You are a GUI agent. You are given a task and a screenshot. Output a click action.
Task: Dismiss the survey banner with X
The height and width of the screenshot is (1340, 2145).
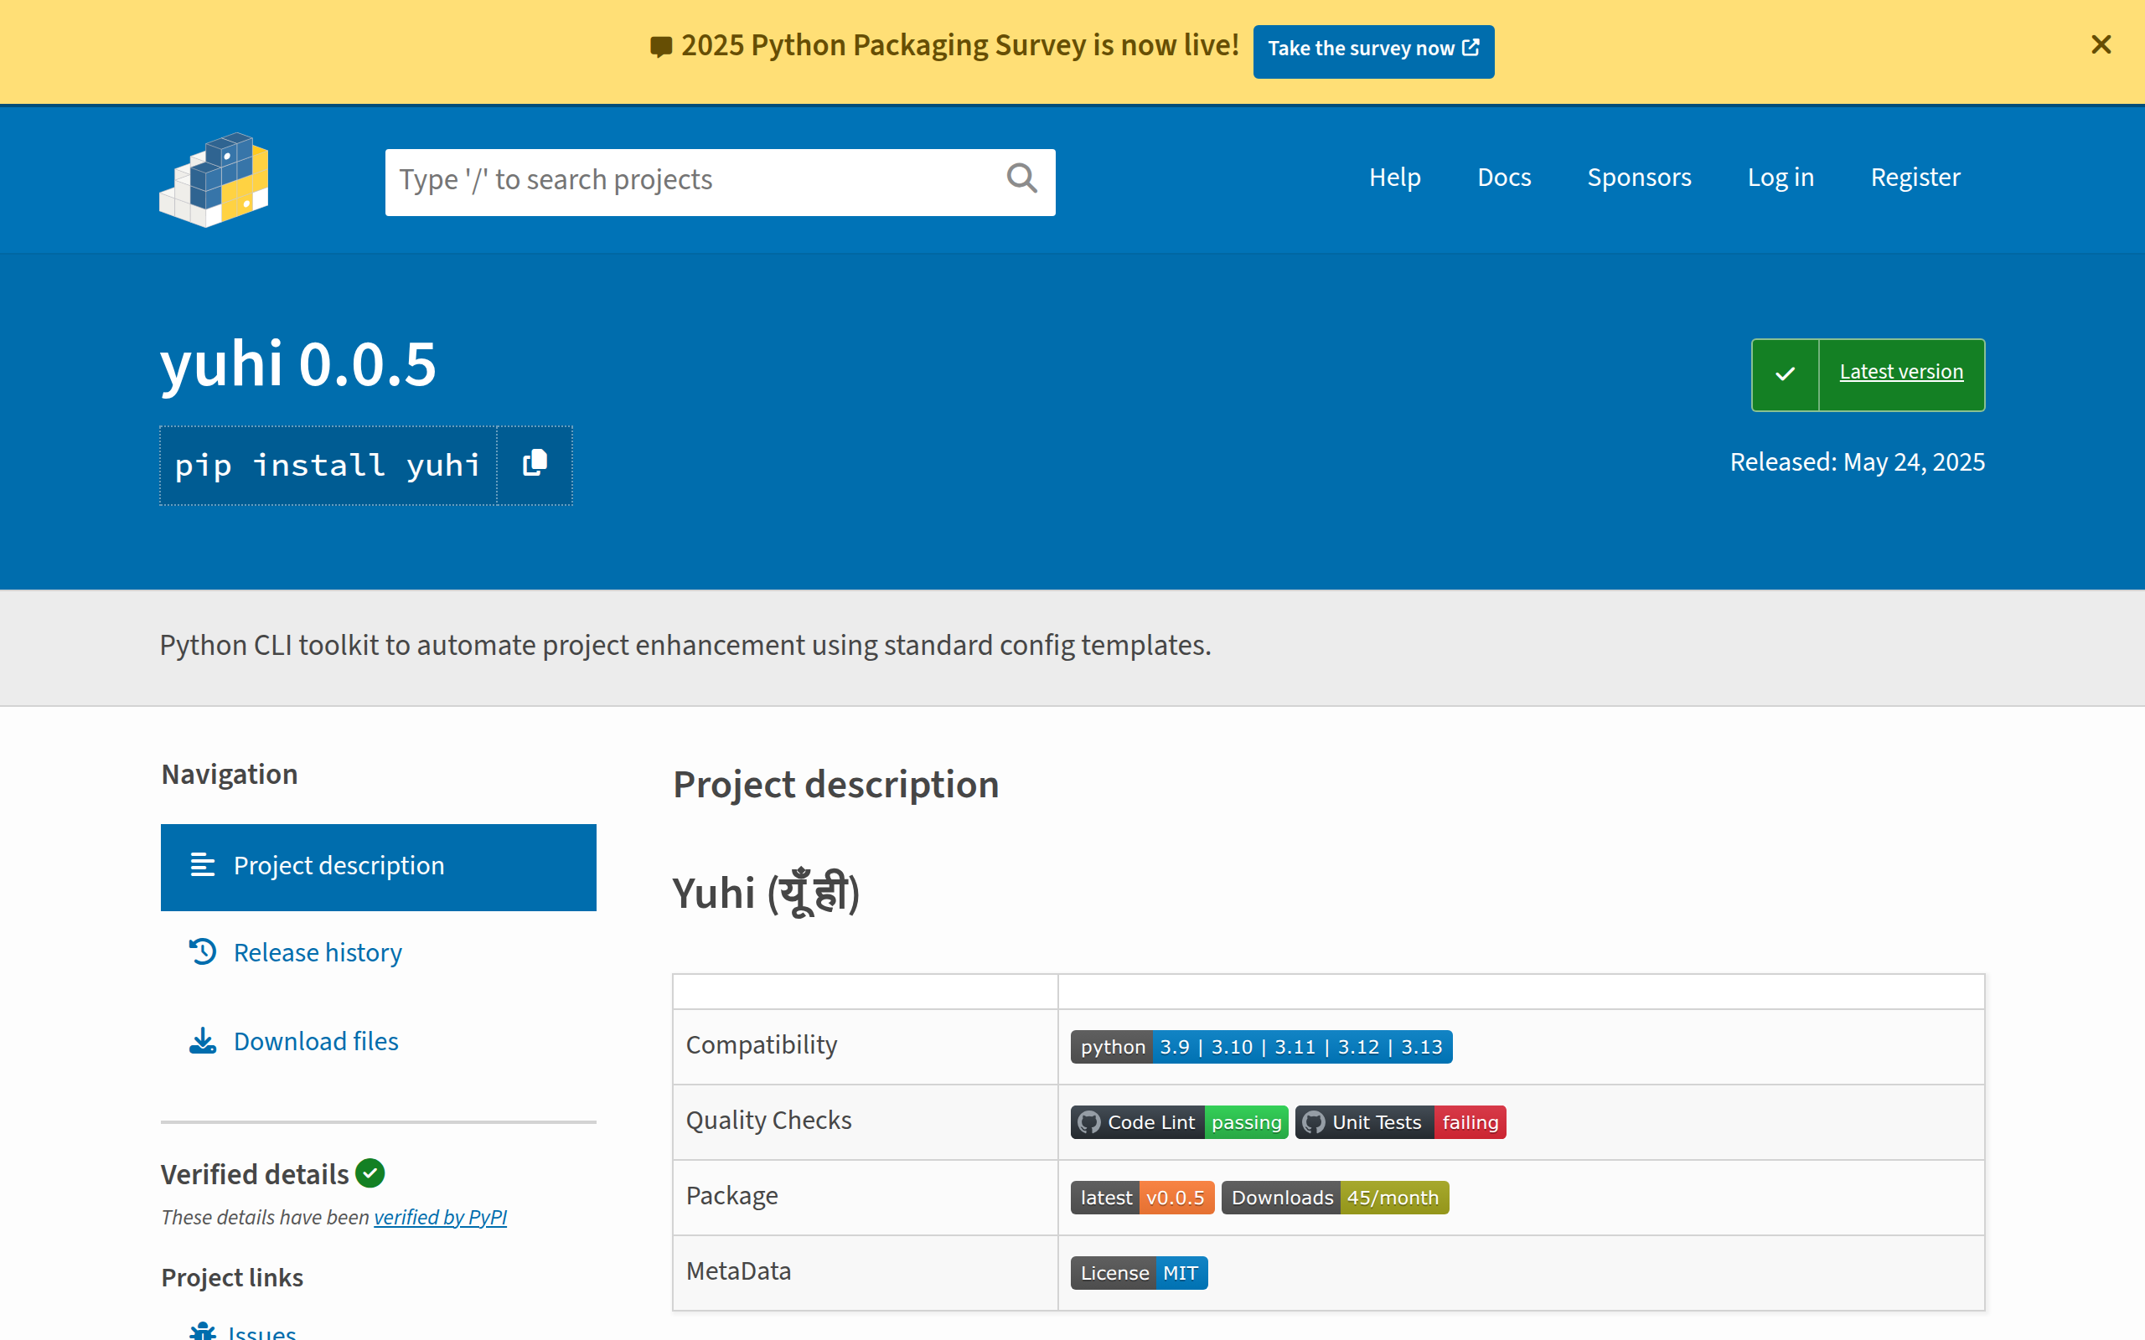coord(2101,44)
